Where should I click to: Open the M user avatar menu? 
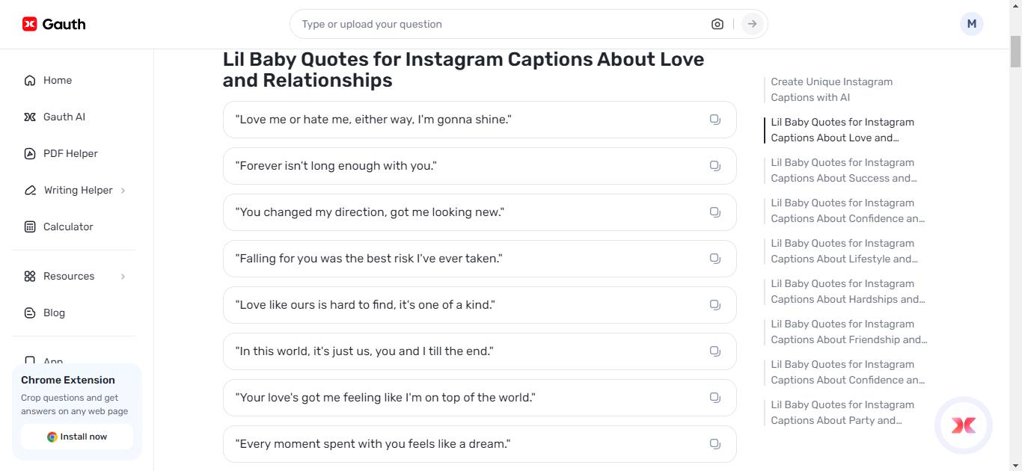tap(971, 23)
